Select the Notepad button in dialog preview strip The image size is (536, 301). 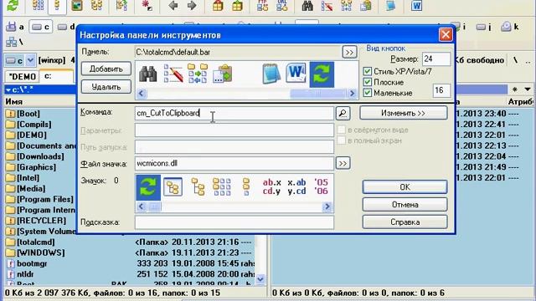(271, 74)
